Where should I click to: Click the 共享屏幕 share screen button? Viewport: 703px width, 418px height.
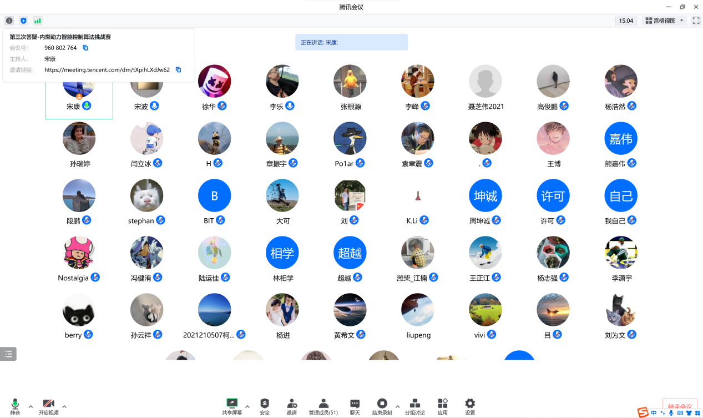(232, 406)
